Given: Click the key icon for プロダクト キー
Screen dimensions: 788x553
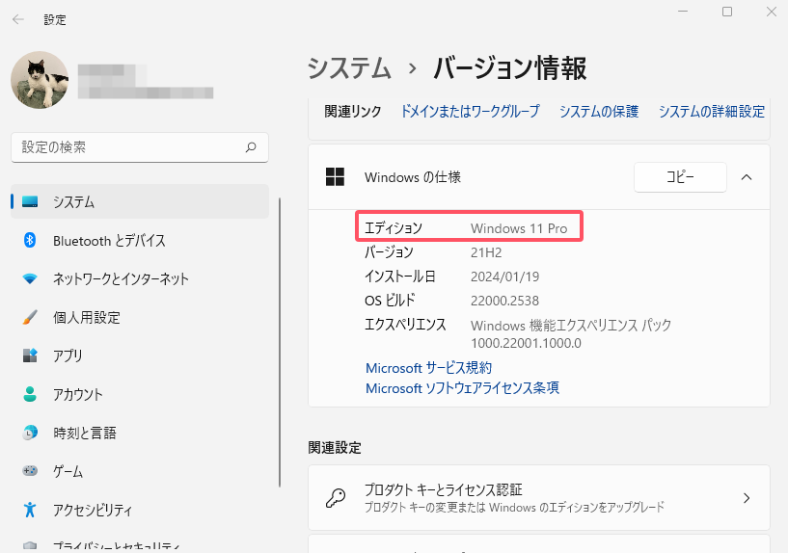Looking at the screenshot, I should tap(336, 498).
